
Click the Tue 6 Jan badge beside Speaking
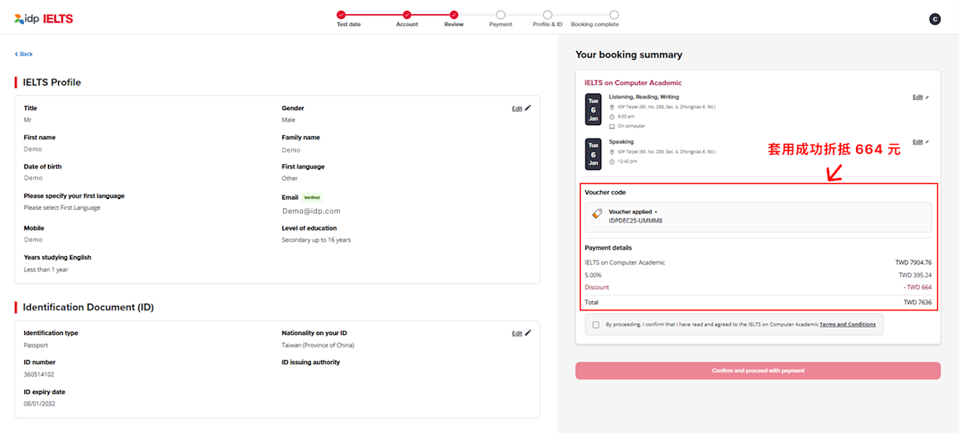coord(593,154)
